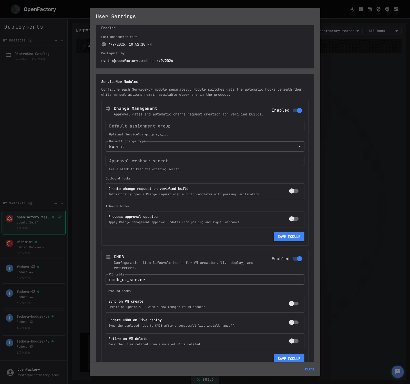The width and height of the screenshot is (410, 384).
Task: Click the text system@openfactory.tech on 4/9/2026
Action: coord(137,61)
